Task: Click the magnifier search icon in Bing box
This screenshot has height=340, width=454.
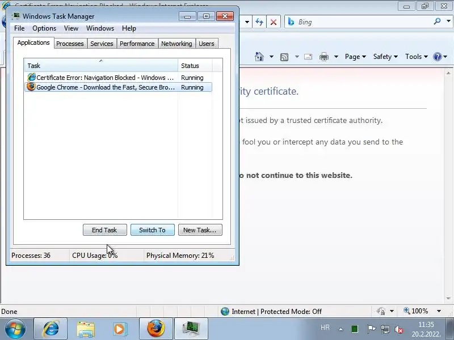Action: (x=437, y=22)
